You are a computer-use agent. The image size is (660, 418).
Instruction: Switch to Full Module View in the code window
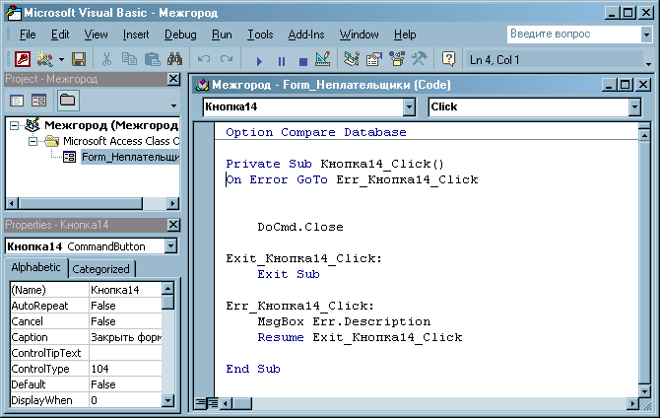click(x=213, y=403)
